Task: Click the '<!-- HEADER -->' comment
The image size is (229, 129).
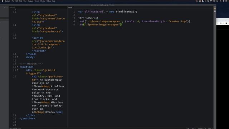Action: pos(31,63)
